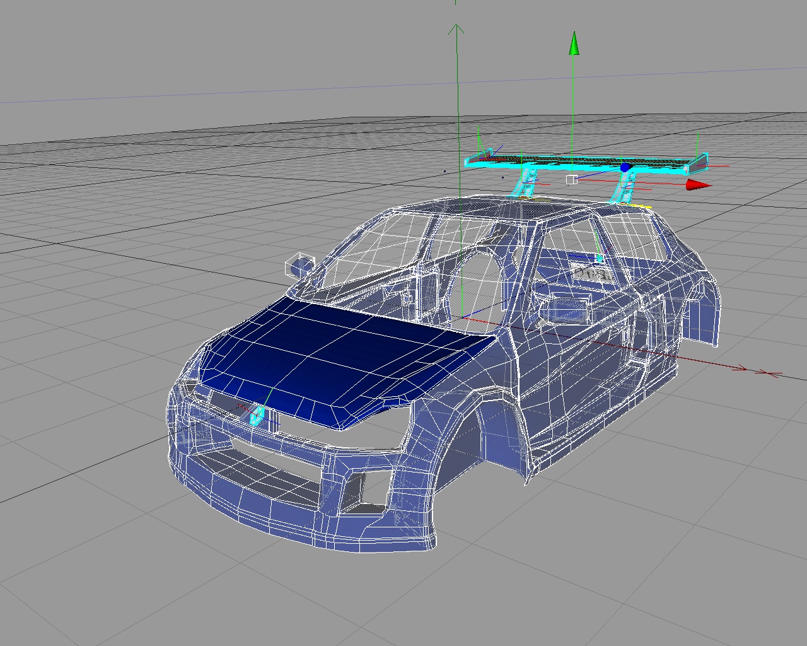Screen dimensions: 807x646
Task: Click the white square gizmo center handle
Action: click(571, 180)
